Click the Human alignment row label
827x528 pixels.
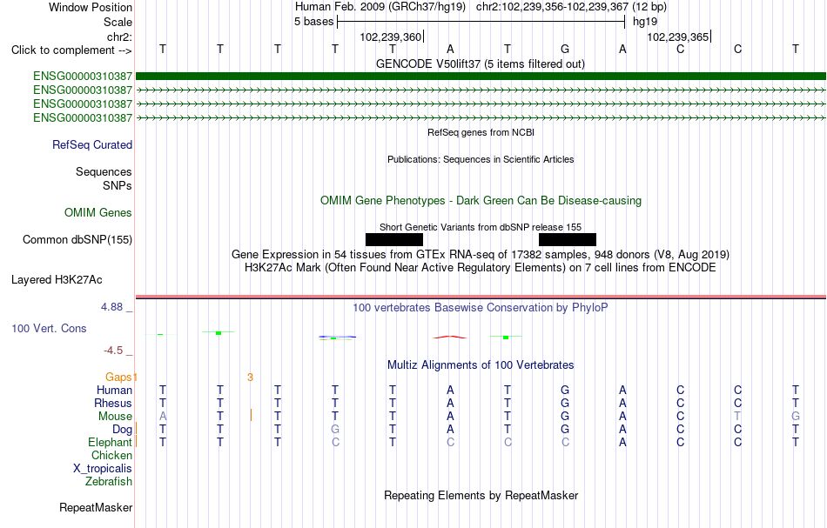114,390
